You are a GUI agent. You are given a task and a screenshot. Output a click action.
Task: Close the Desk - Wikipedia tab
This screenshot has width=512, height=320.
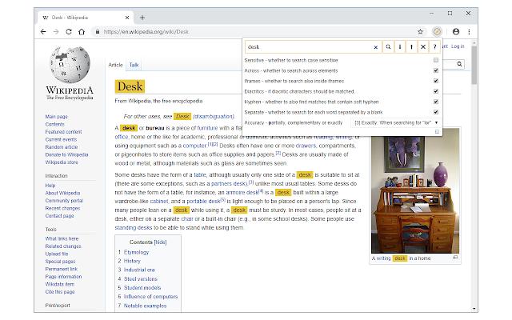pos(127,18)
